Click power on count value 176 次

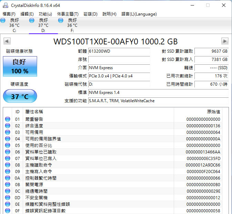(x=211, y=76)
